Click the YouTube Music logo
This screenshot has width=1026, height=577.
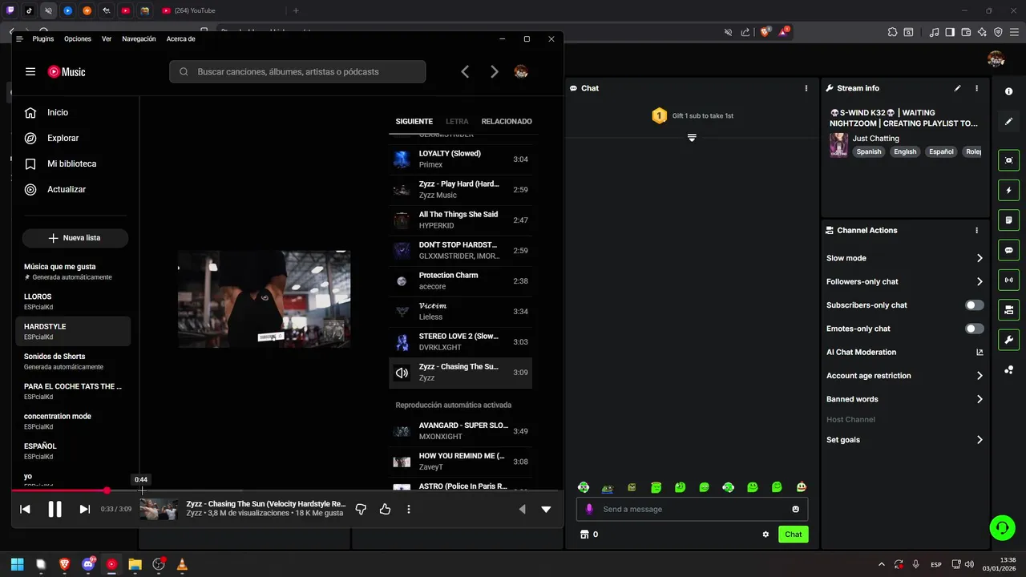pos(67,71)
